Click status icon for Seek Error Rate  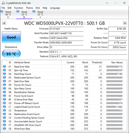(x=5, y=81)
